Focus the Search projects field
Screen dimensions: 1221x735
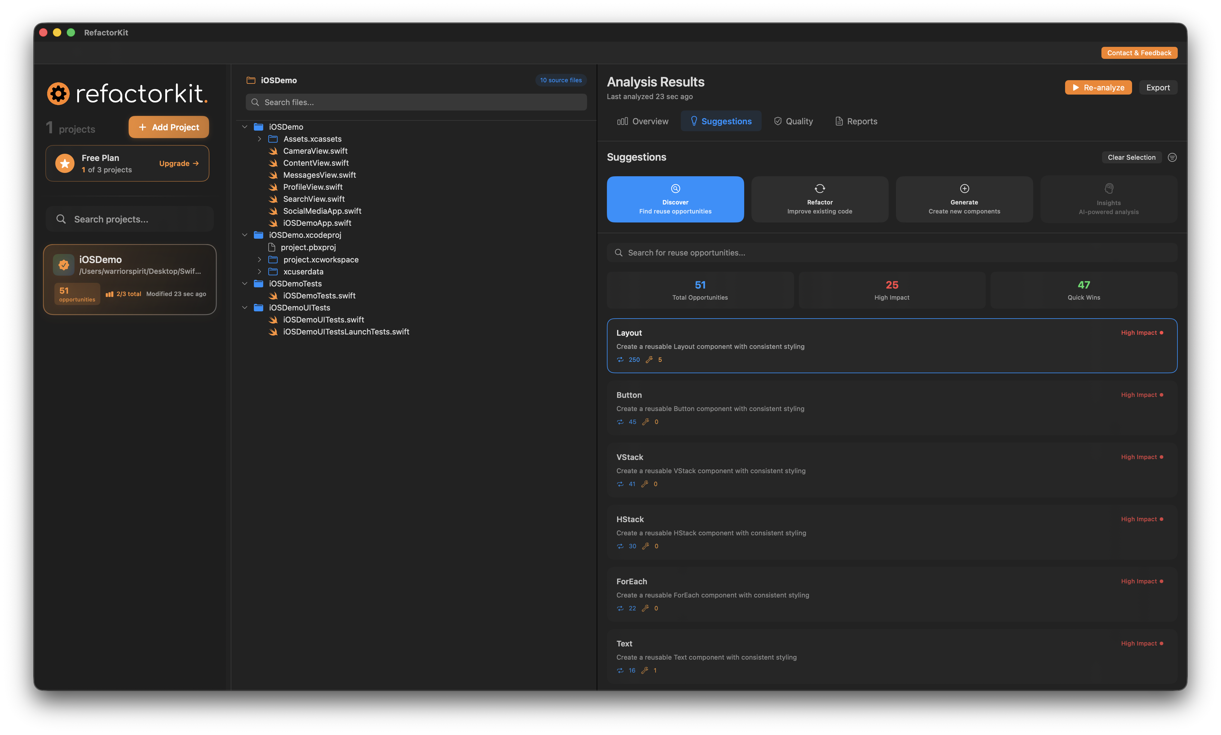tap(130, 219)
